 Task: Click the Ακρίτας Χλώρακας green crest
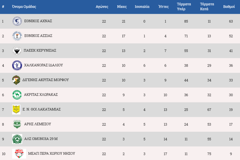tap(17, 95)
